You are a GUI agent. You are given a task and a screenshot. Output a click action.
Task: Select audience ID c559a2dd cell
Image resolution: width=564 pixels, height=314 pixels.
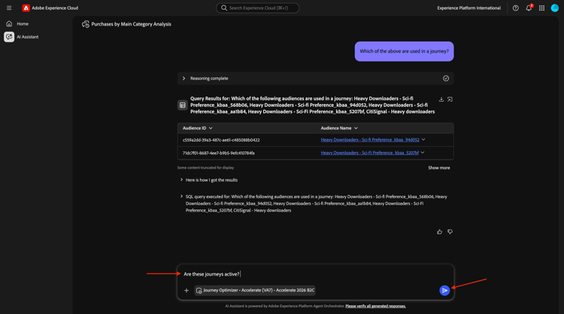point(221,140)
